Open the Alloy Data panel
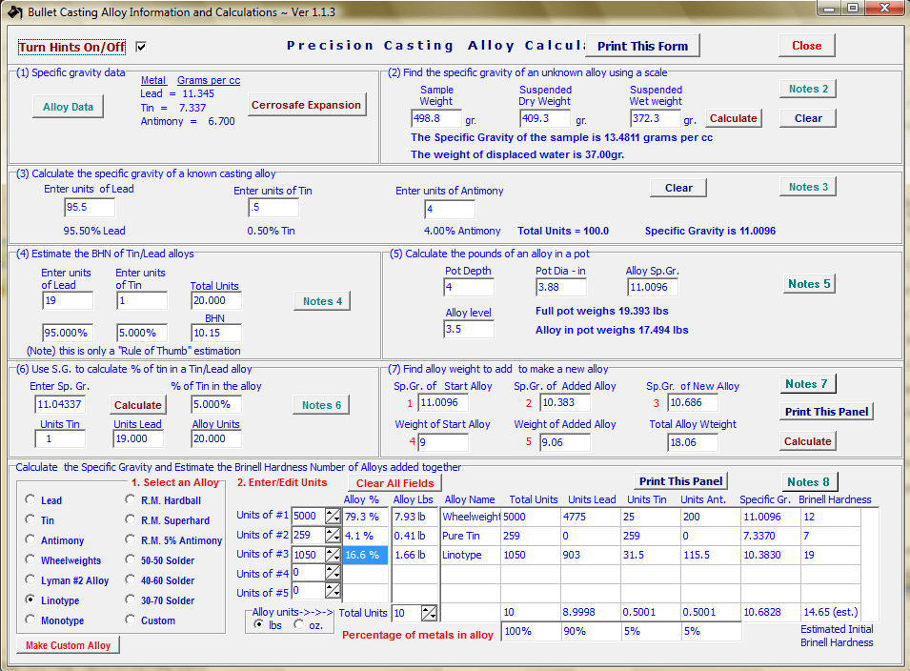 pyautogui.click(x=68, y=107)
